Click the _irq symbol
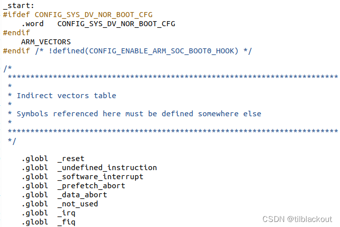 (66, 213)
